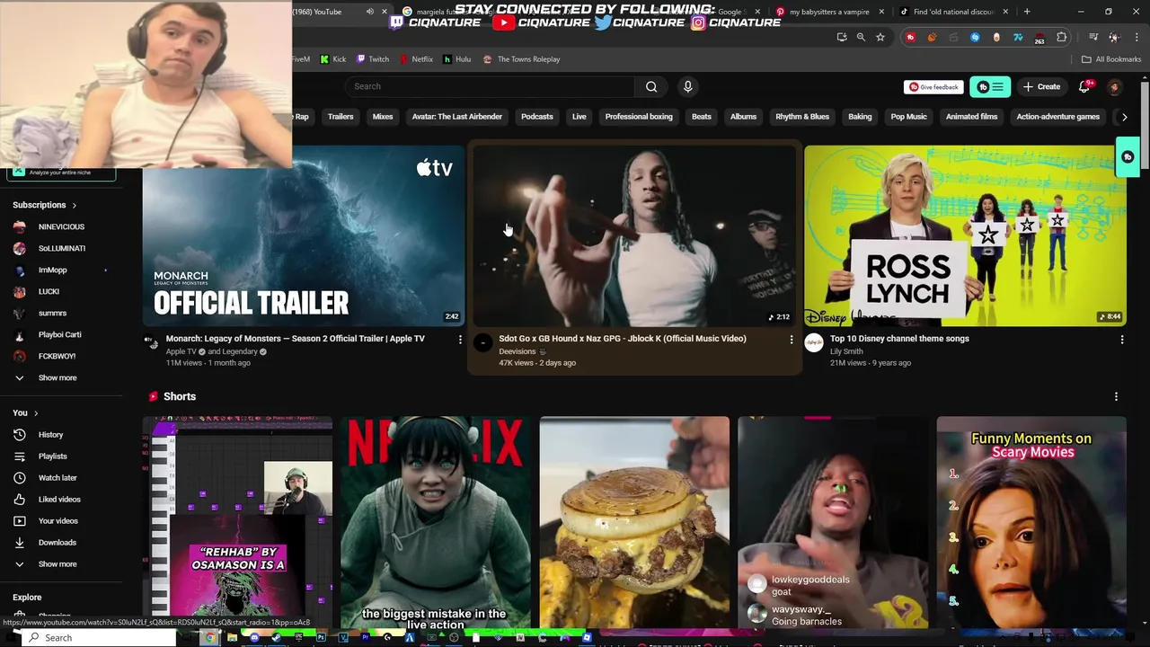Select the Trailers filter chip
Screen dimensions: 1150x647
(341, 117)
